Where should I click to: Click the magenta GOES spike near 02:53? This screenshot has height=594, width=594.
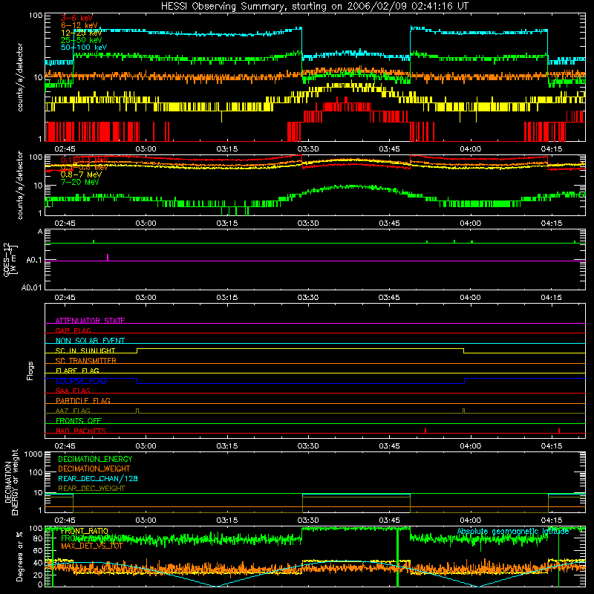click(x=108, y=257)
